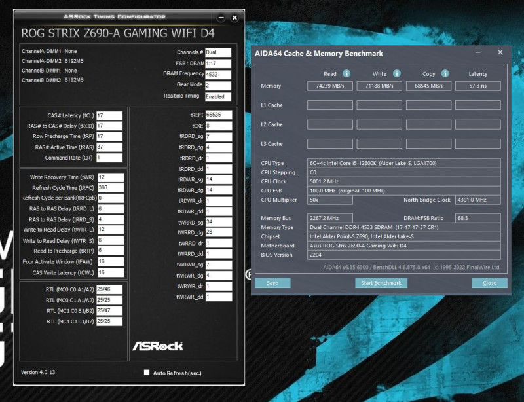Select the RTL (MC0 C0 A1/A2) field
The height and width of the screenshot is (402, 524).
pyautogui.click(x=109, y=290)
